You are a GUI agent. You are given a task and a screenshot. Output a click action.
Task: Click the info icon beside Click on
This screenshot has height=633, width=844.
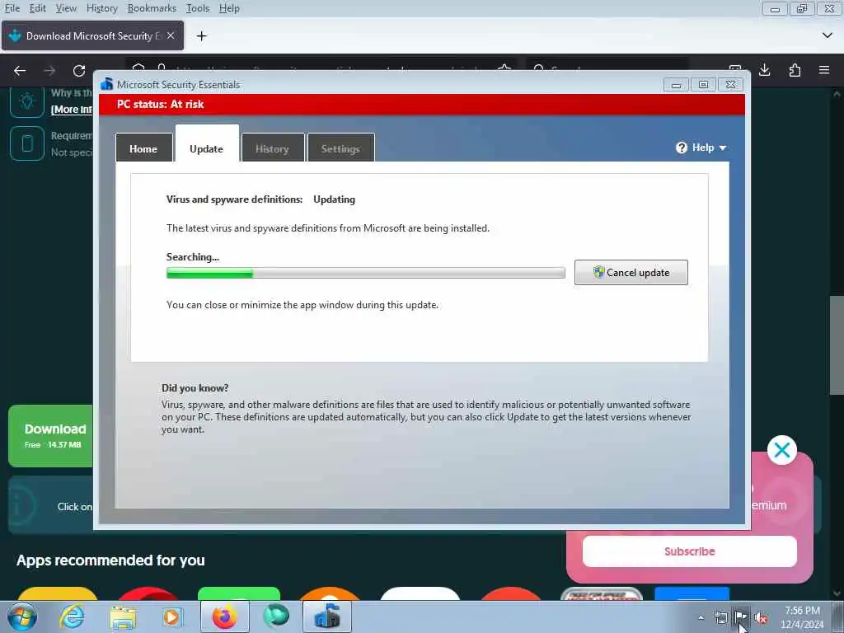point(20,505)
